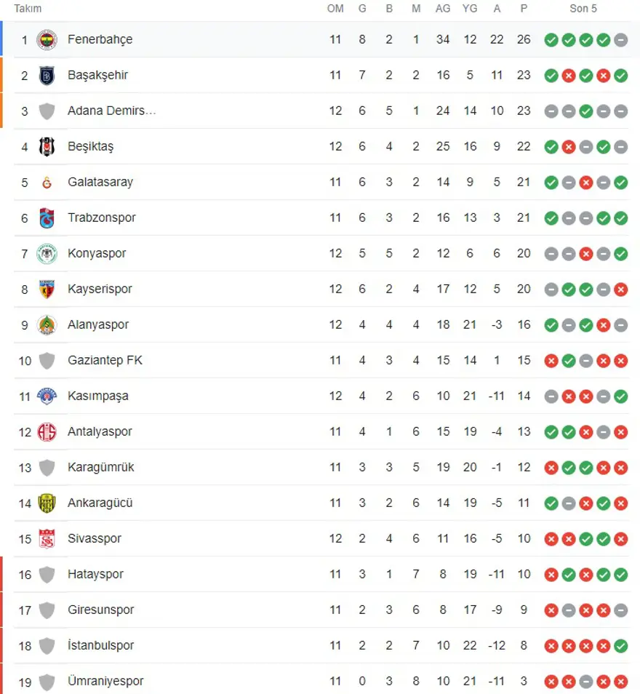
Task: Click the Trabzonspor club crest
Action: tap(47, 218)
